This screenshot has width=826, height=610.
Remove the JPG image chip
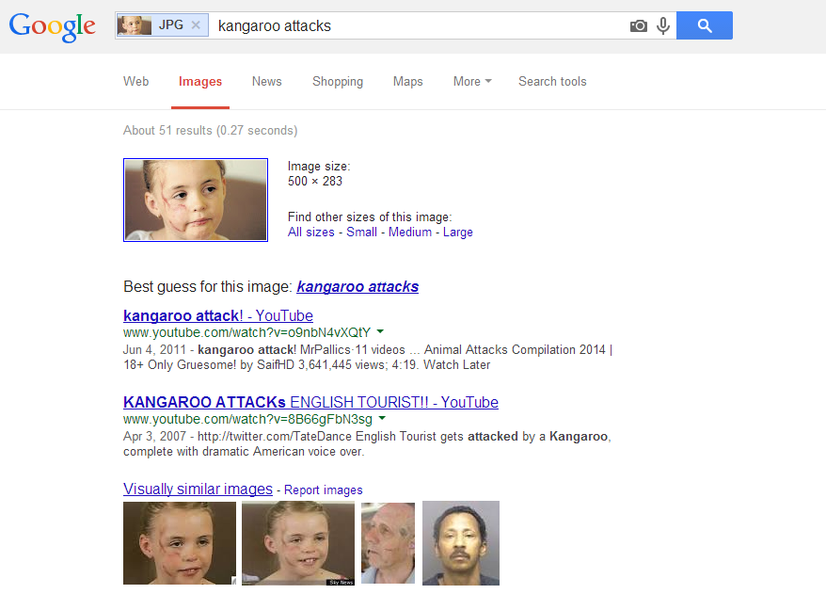pyautogui.click(x=196, y=24)
